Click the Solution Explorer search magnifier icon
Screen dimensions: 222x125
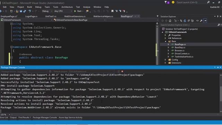(219, 25)
